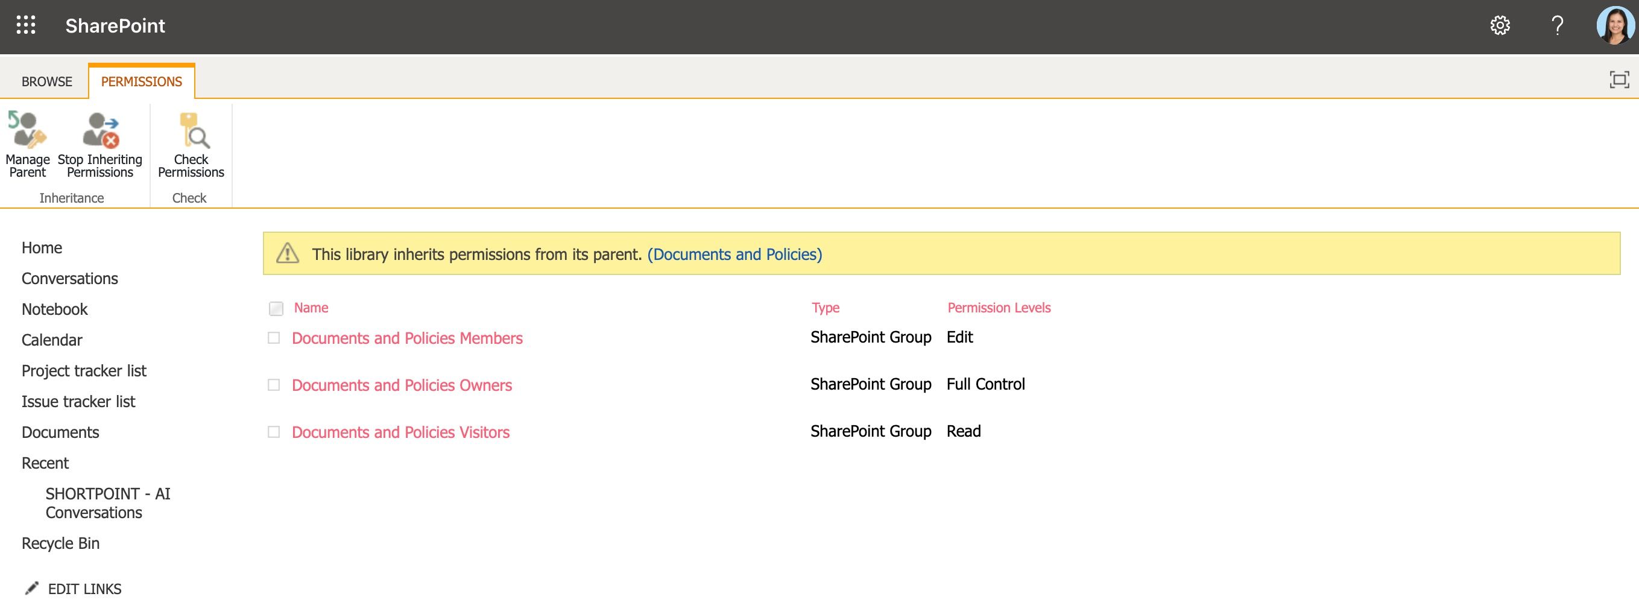Click Recent in left navigation
Image resolution: width=1639 pixels, height=614 pixels.
tap(45, 463)
